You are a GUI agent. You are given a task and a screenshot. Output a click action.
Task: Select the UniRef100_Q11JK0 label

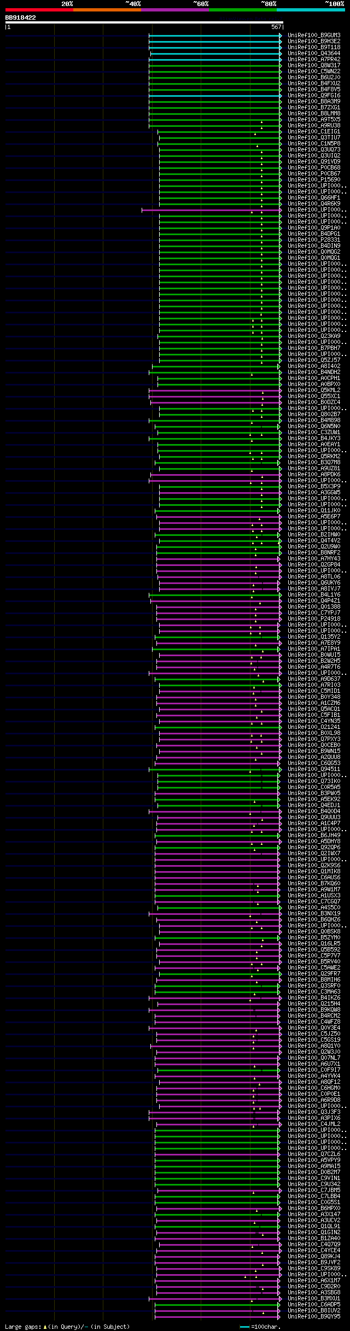(314, 511)
